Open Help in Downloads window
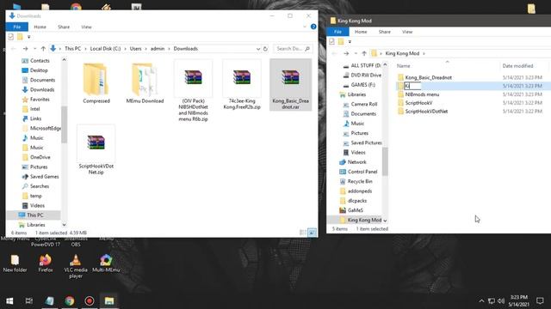The height and width of the screenshot is (309, 551). click(313, 27)
